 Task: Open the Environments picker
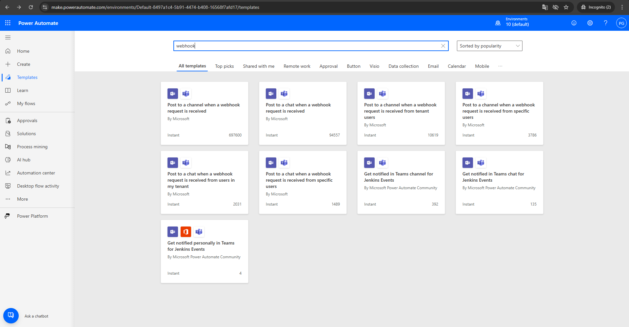(513, 22)
